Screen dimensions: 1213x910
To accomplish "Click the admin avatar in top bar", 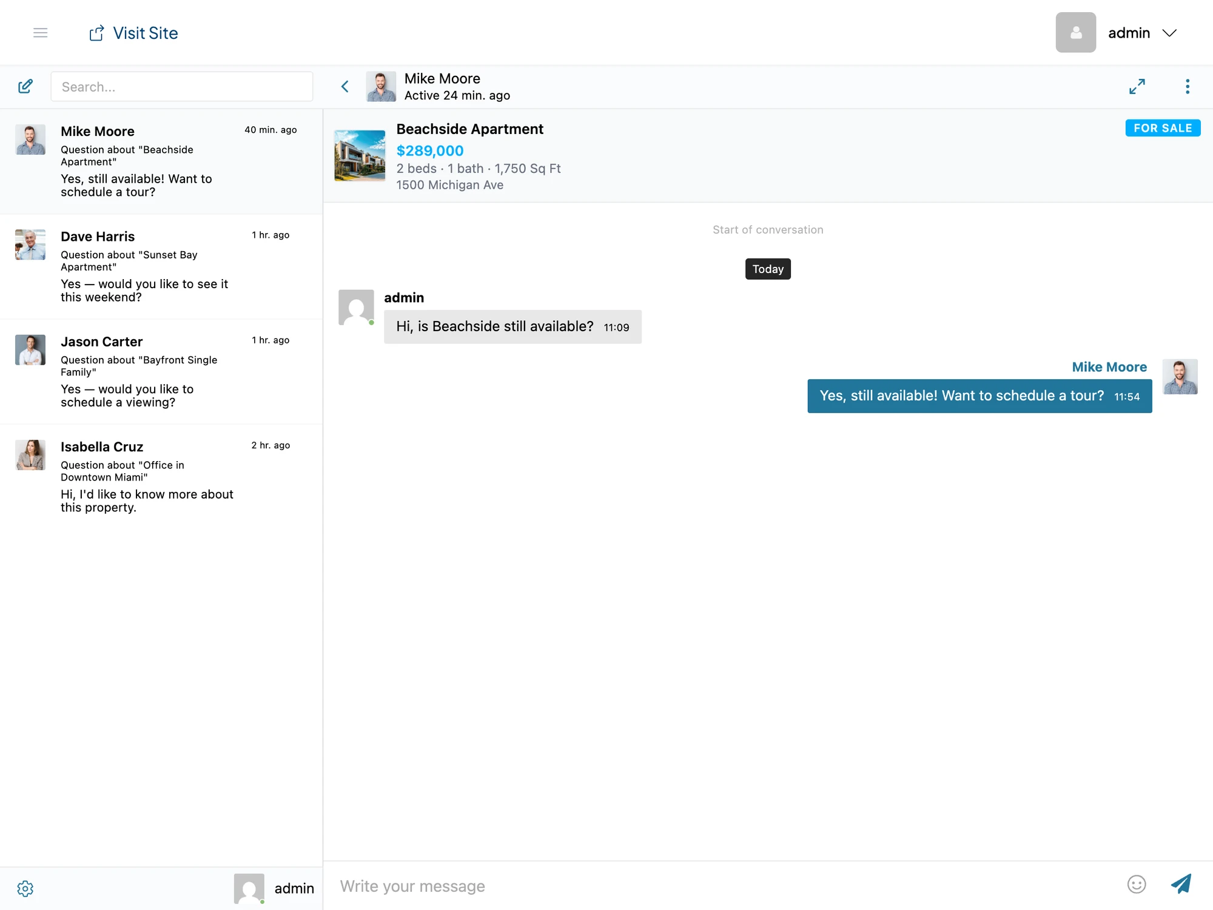I will point(1075,33).
